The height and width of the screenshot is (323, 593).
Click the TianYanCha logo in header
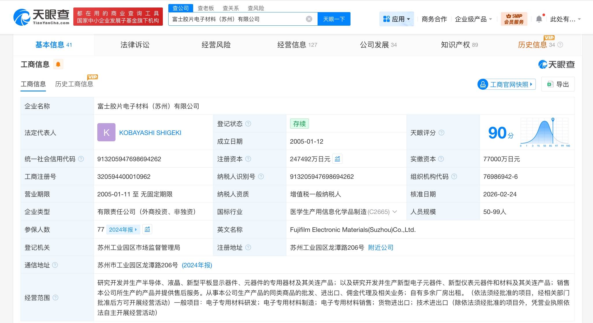click(41, 17)
